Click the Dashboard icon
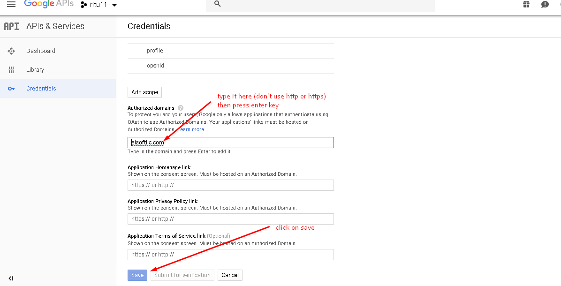 click(x=11, y=51)
